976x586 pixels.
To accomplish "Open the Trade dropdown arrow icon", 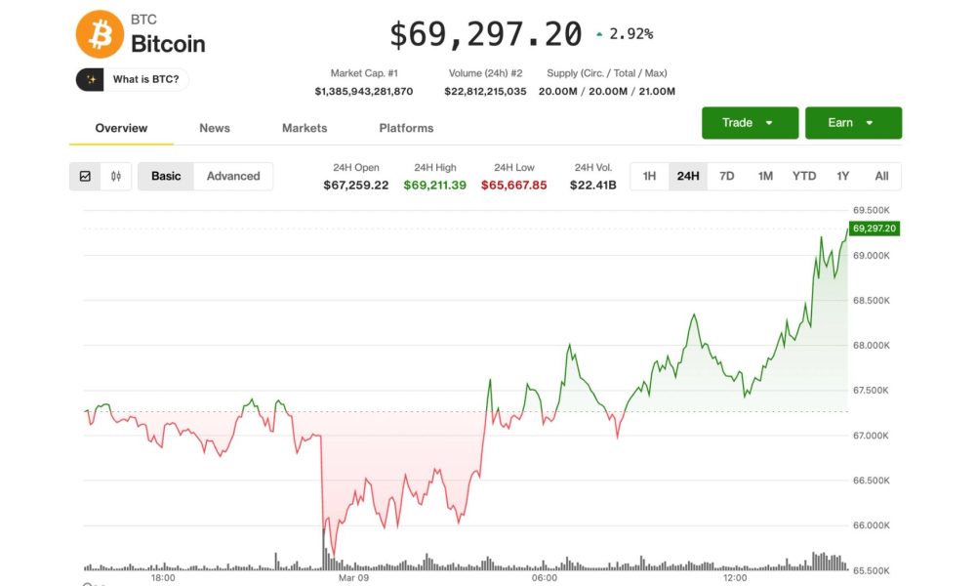I will tap(771, 123).
